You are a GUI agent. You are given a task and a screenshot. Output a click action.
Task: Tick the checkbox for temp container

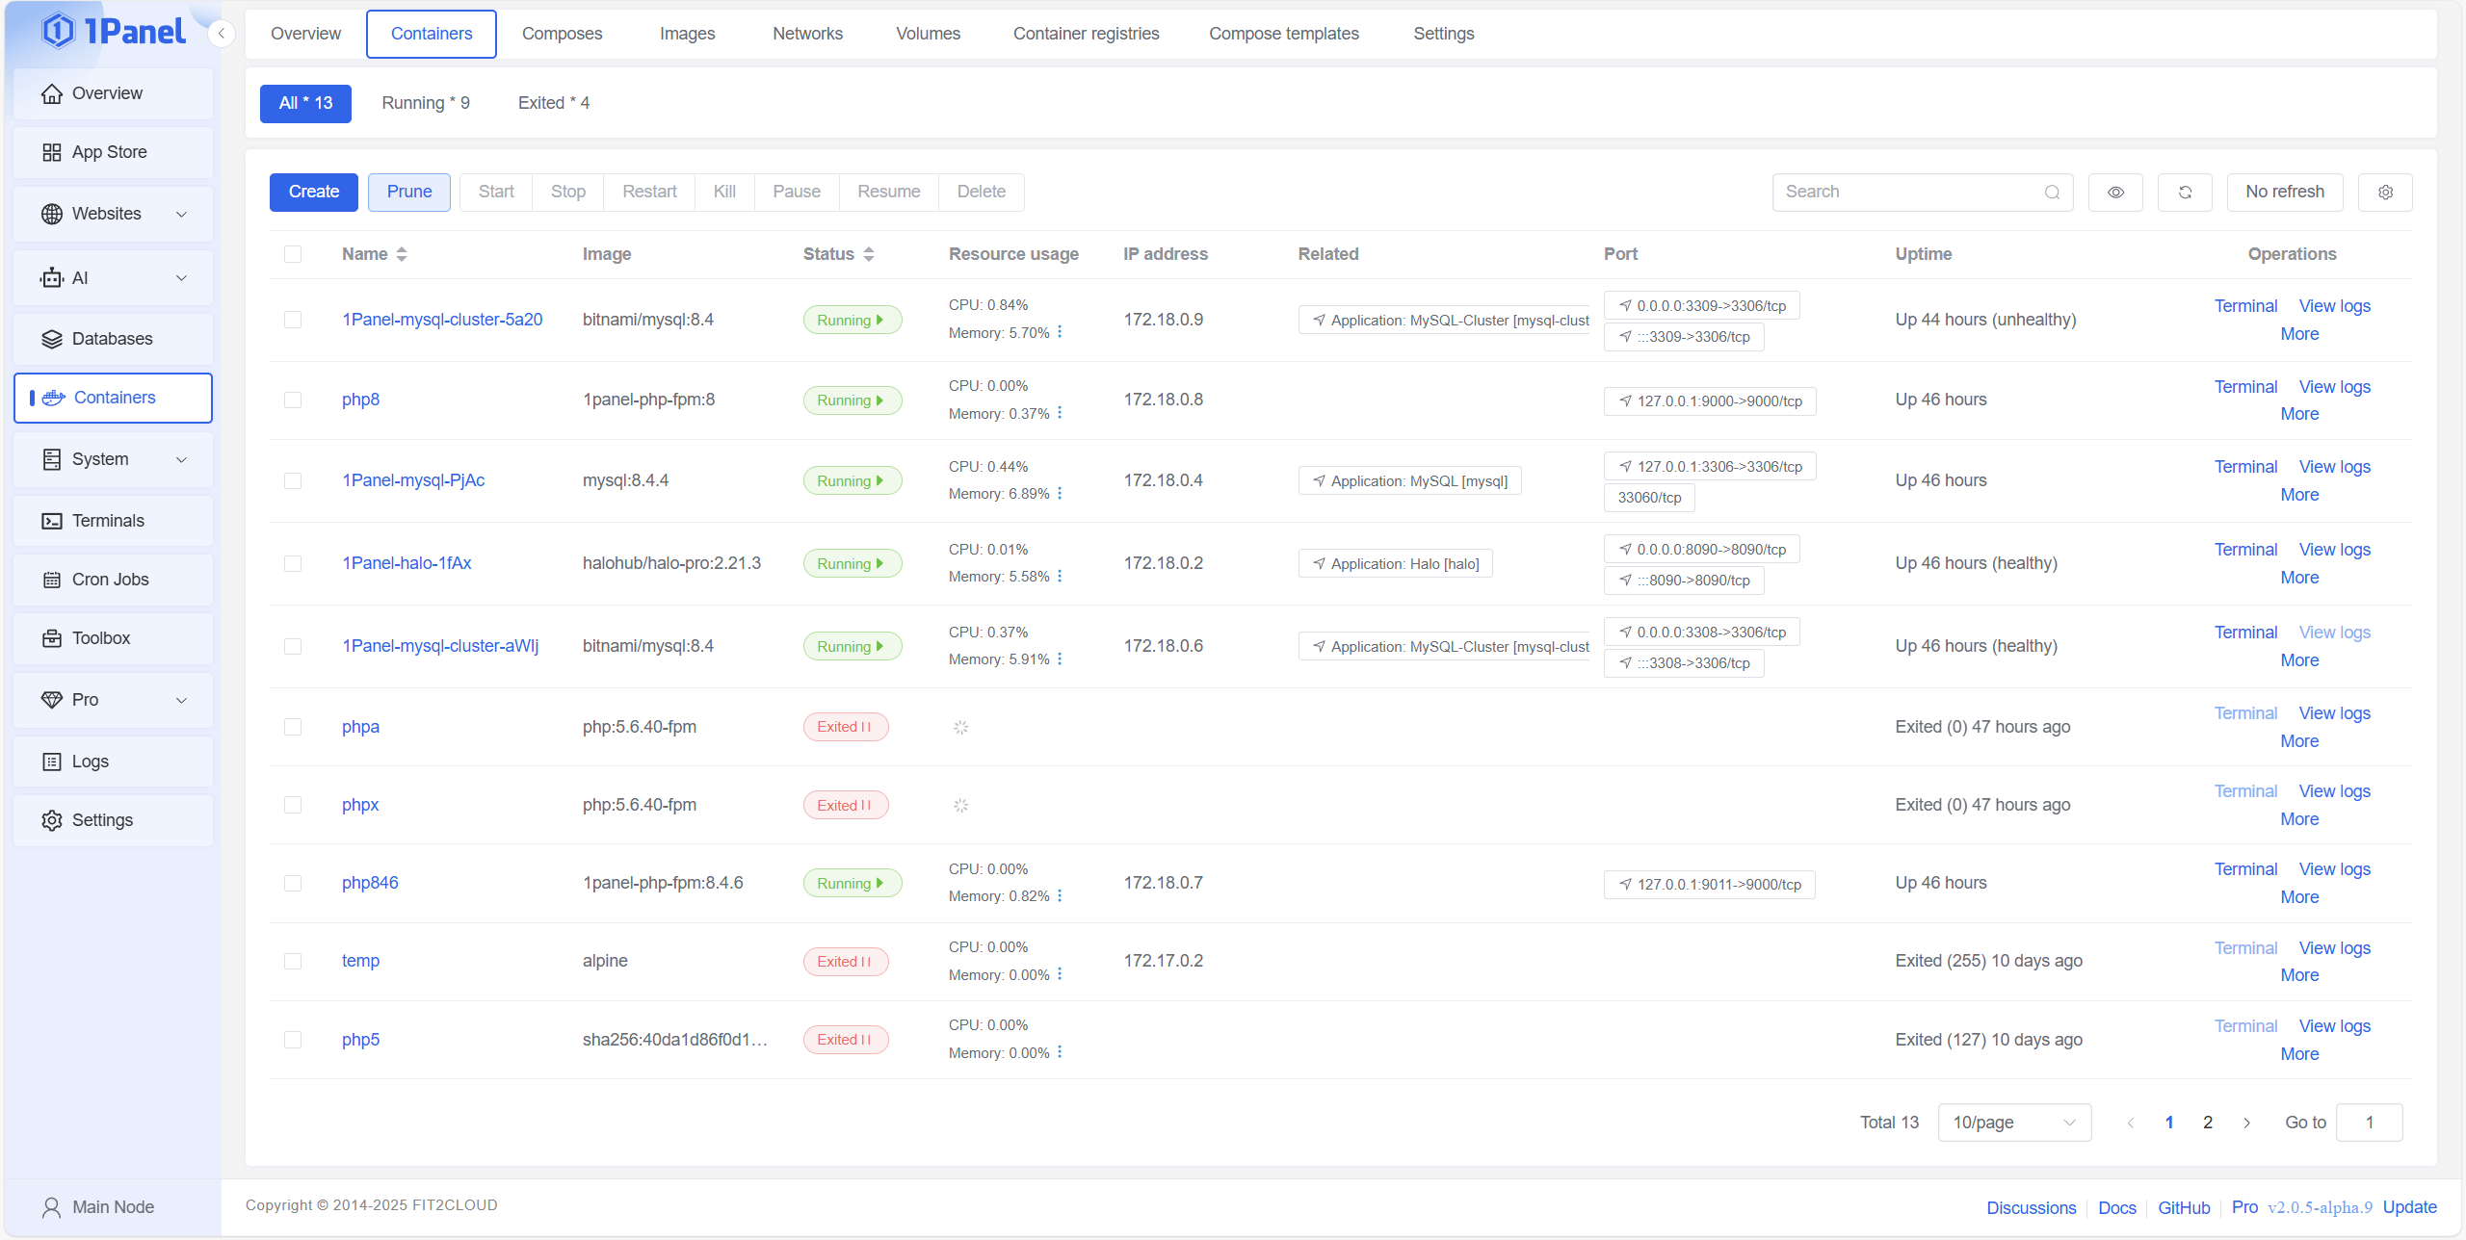[x=293, y=961]
